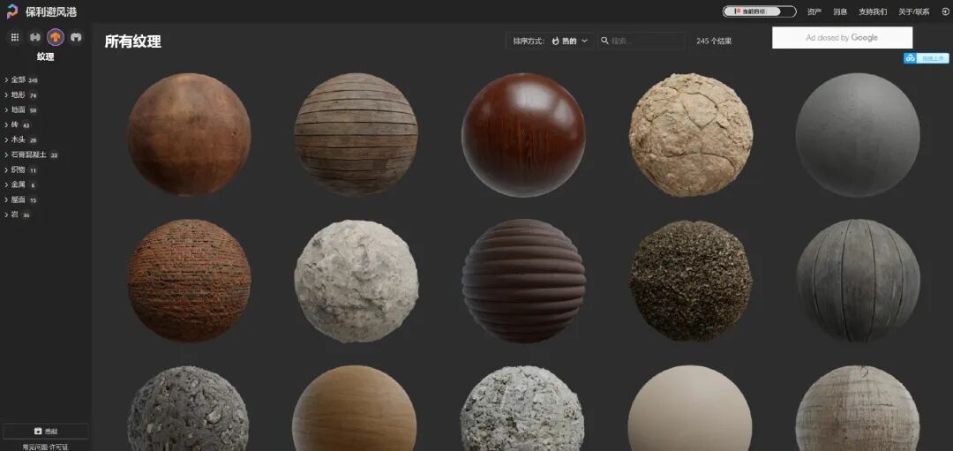This screenshot has width=953, height=451.
Task: Open the horizontal wood planks sphere texture
Action: tap(356, 134)
